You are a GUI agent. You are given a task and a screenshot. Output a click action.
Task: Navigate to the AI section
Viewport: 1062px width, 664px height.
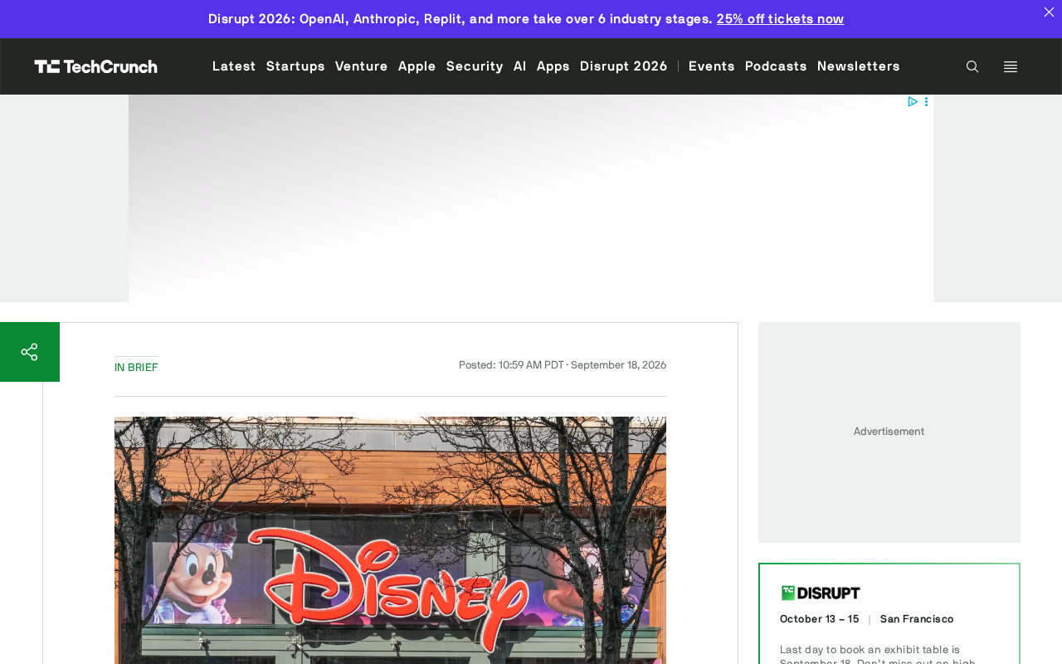click(x=520, y=66)
